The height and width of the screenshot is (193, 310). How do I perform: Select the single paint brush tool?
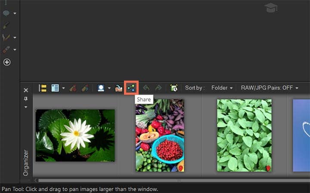click(6, 25)
